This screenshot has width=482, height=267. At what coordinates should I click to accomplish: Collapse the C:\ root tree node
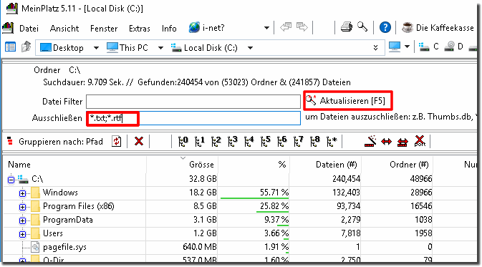[x=11, y=180]
